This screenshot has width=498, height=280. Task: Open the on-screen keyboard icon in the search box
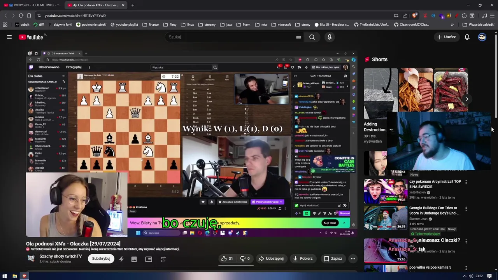(x=298, y=37)
